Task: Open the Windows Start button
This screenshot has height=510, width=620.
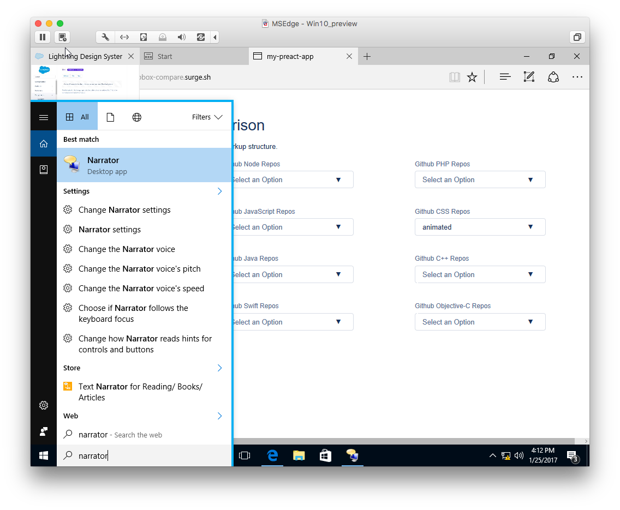Action: point(44,455)
